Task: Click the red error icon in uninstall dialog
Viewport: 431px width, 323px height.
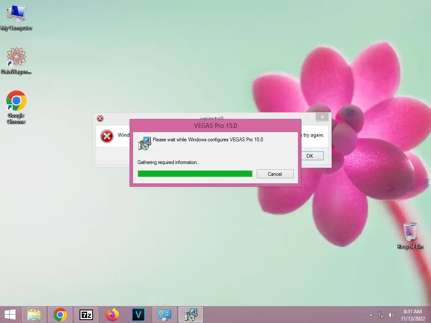Action: [107, 136]
